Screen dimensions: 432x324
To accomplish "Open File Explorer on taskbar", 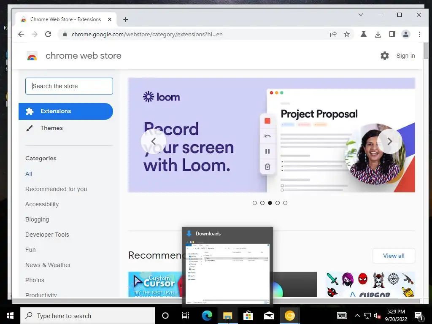I will coord(227,316).
